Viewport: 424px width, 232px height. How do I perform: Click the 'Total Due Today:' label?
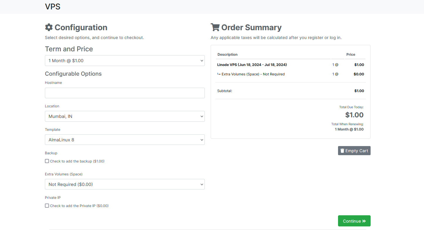(352, 107)
